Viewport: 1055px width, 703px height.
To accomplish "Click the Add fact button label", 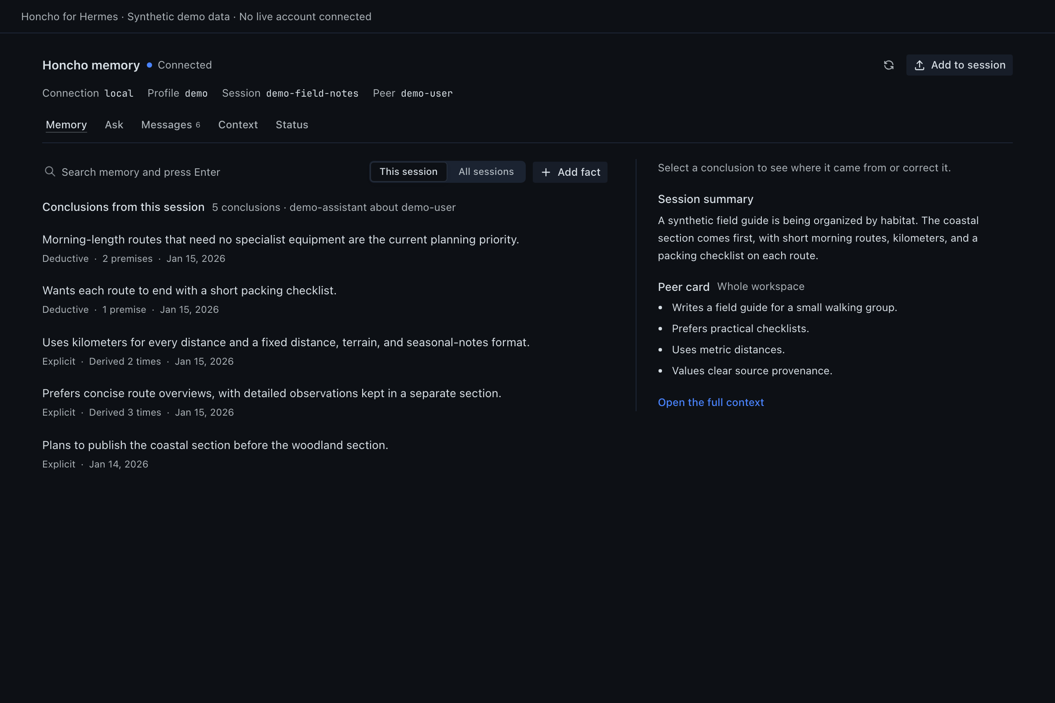I will 578,172.
